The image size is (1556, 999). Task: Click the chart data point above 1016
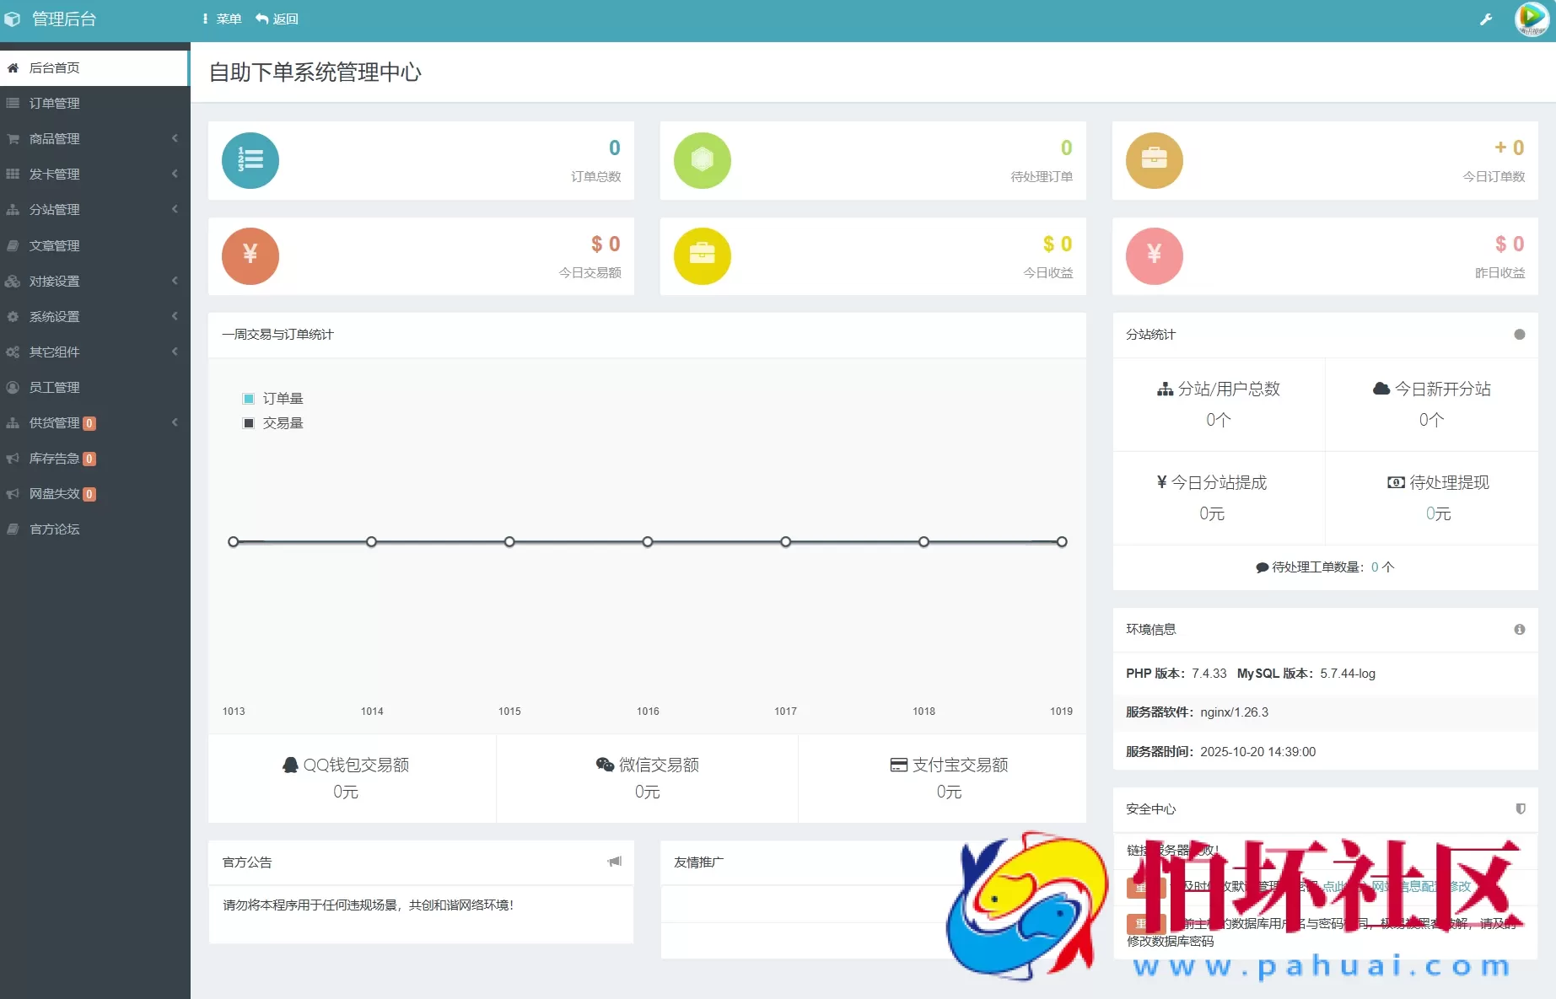[x=647, y=541]
